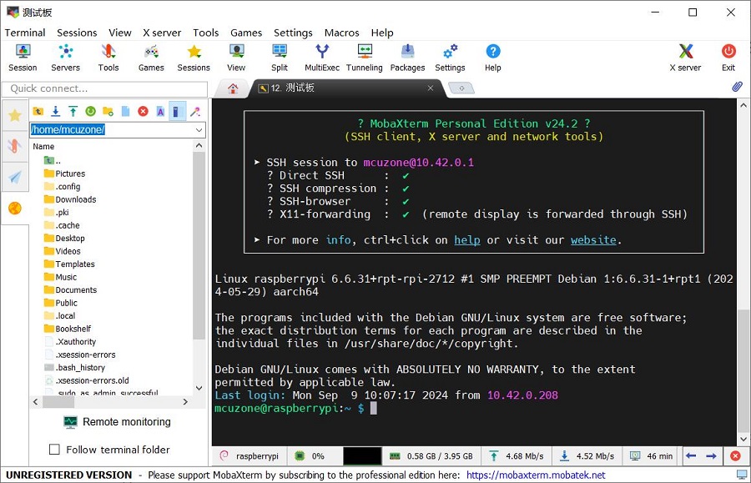
Task: Close the status bar with red X
Action: pyautogui.click(x=735, y=455)
